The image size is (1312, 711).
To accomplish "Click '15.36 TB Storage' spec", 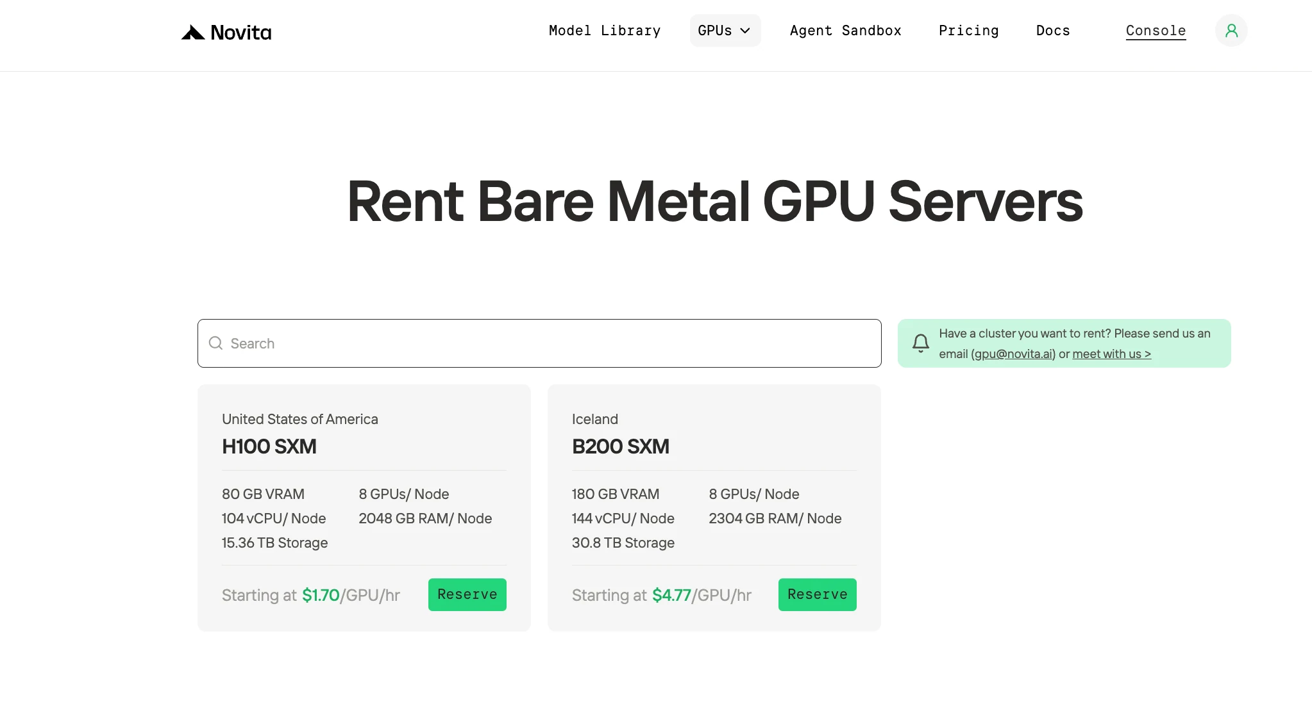I will [x=274, y=543].
